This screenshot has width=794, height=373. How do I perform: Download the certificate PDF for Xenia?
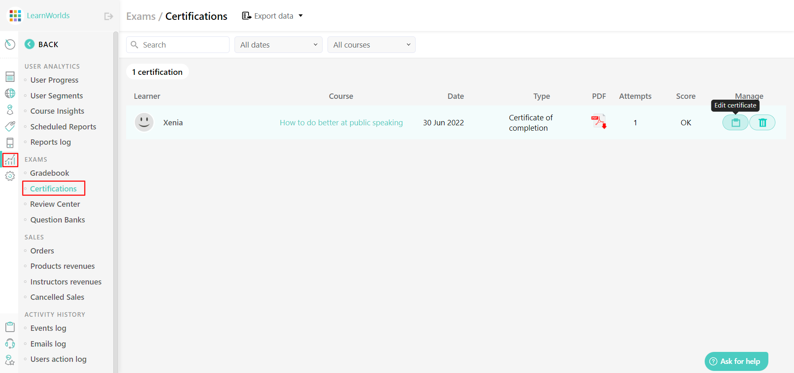(599, 122)
